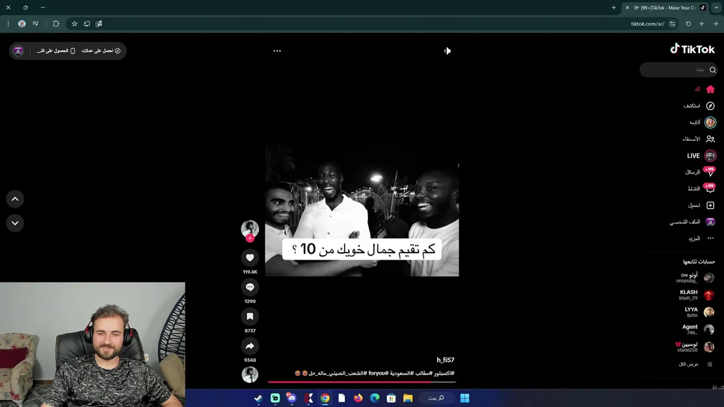Open the tab search dropdown arrow
724x407 pixels.
[x=716, y=8]
